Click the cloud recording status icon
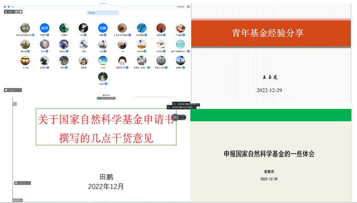The height and width of the screenshot is (203, 357). coord(6,12)
